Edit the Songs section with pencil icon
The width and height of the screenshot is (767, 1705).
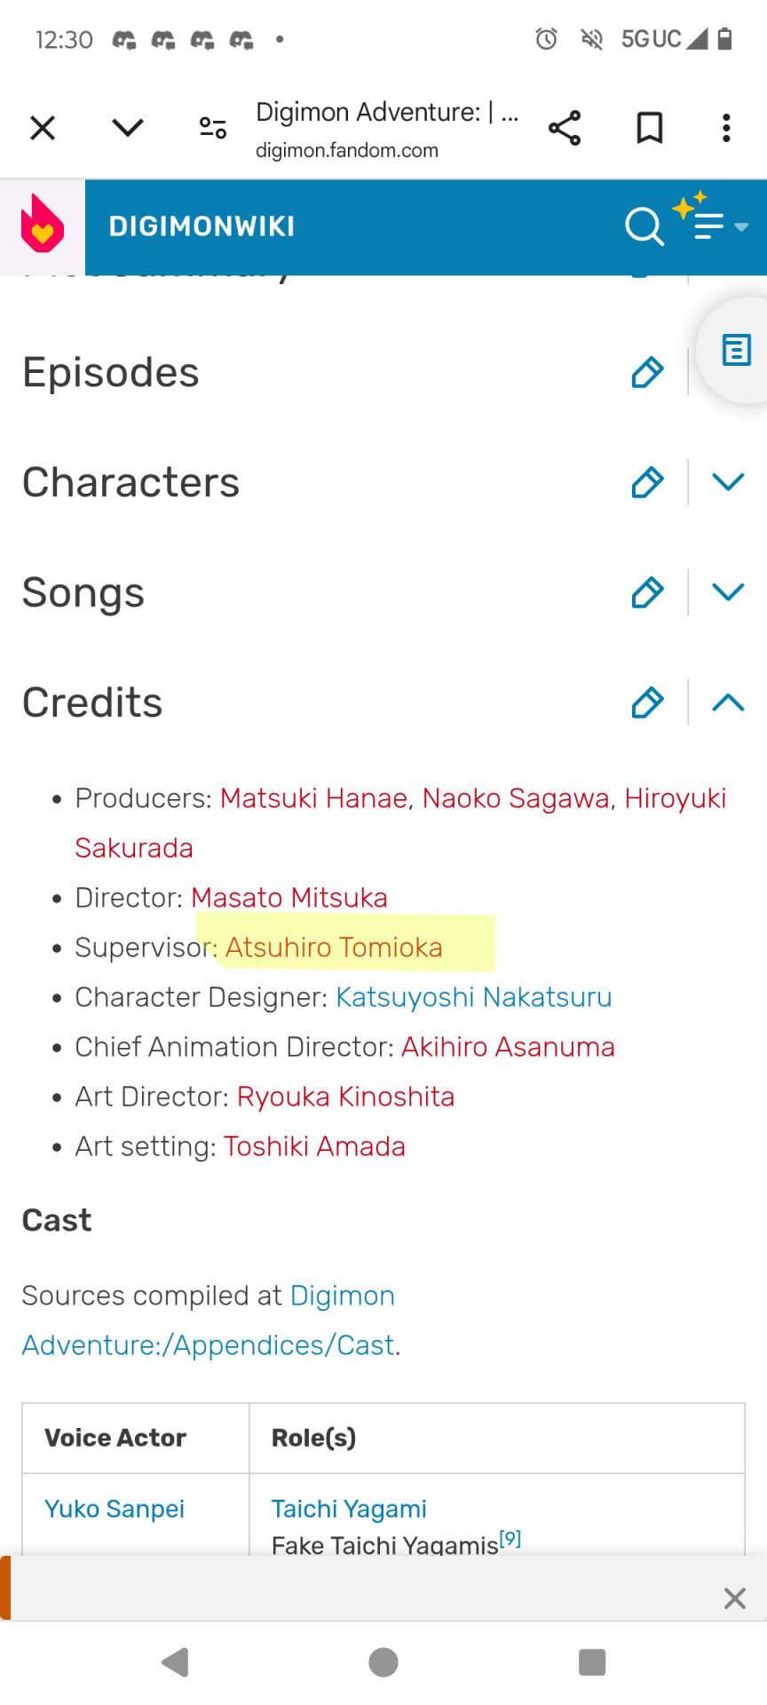[x=647, y=592]
